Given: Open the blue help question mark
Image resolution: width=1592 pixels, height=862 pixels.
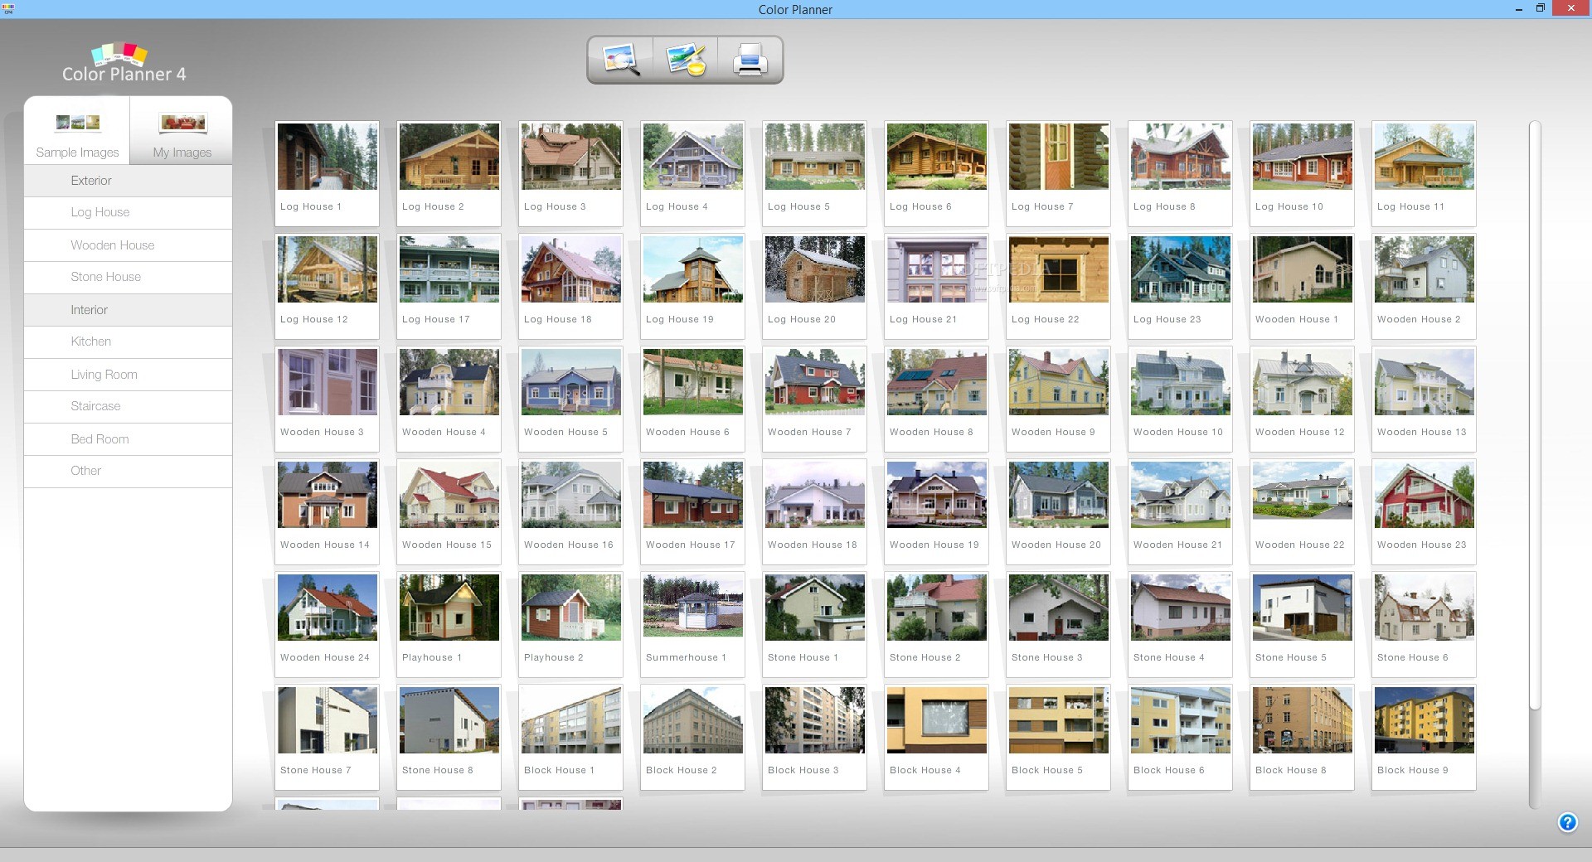Looking at the screenshot, I should tap(1567, 822).
